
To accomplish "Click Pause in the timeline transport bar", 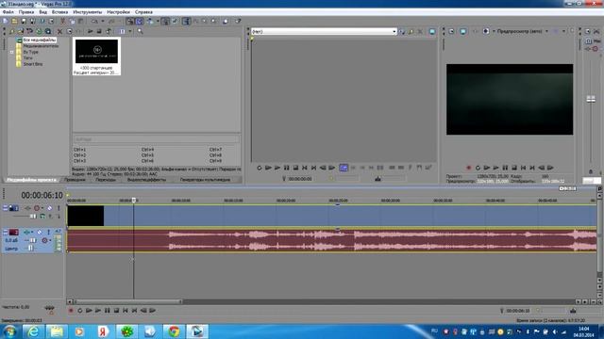I will (x=107, y=311).
